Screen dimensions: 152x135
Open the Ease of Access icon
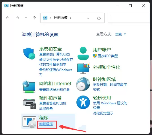[x=83, y=102]
